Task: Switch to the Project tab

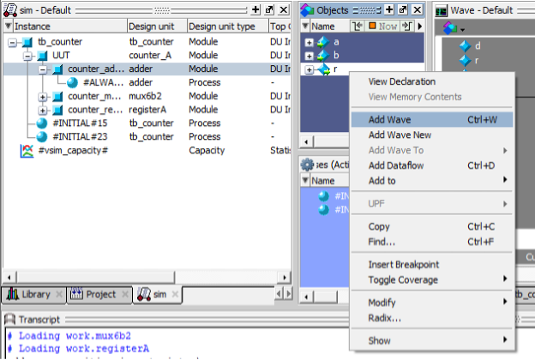Action: pos(94,294)
